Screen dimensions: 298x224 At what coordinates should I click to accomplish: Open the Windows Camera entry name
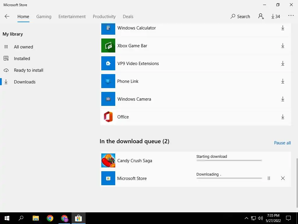click(134, 99)
